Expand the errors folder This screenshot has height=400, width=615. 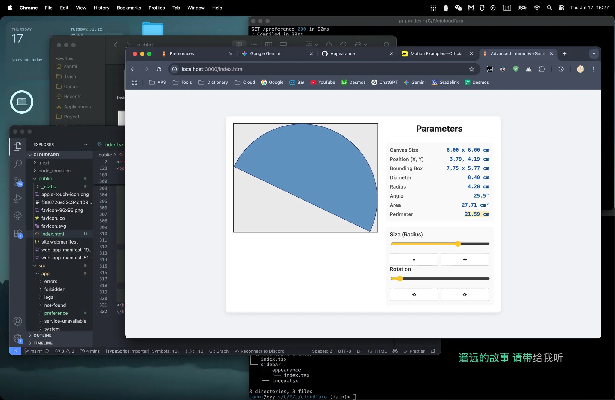click(x=50, y=281)
